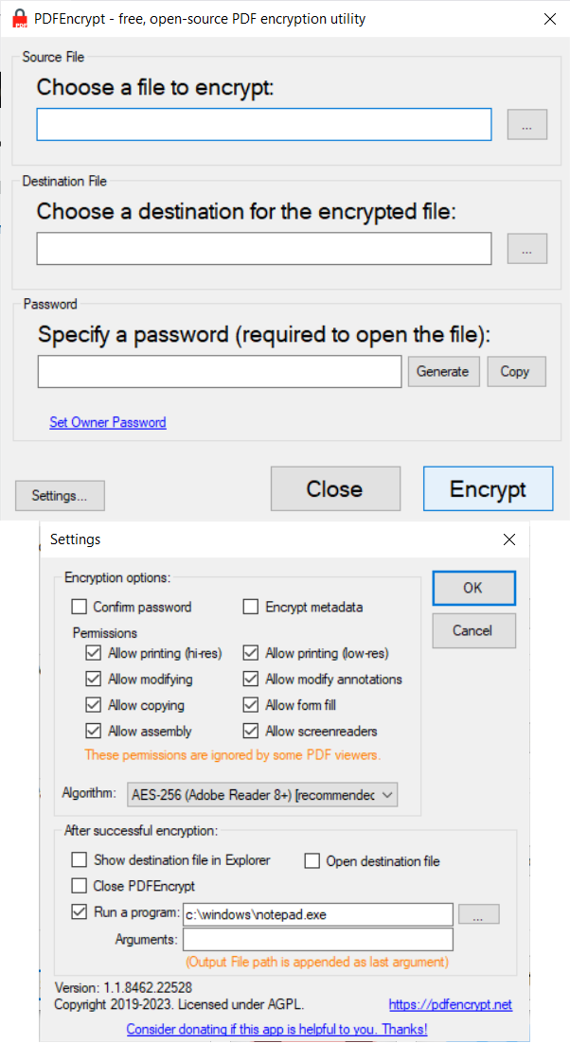
Task: Click the Generate password button
Action: pos(443,371)
